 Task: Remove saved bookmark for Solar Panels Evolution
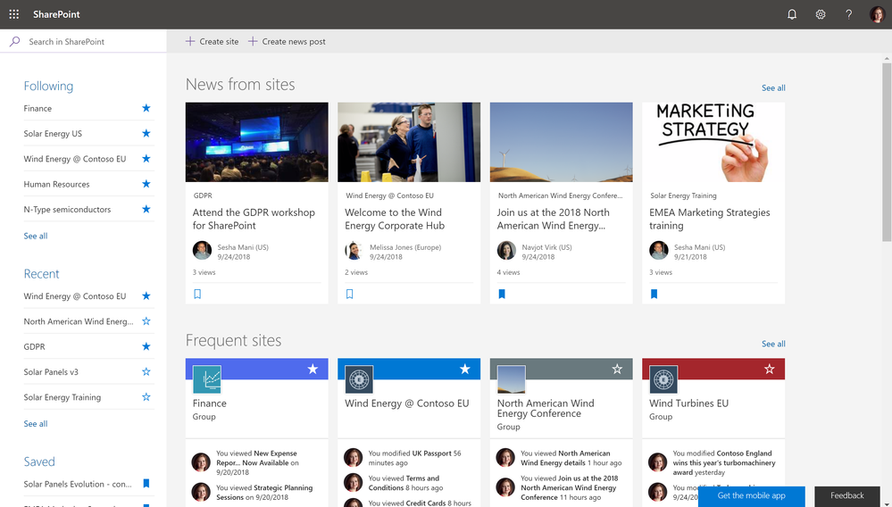tap(146, 483)
